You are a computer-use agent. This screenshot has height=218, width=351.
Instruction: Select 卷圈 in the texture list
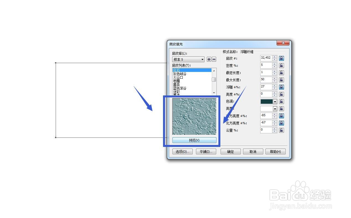point(192,81)
